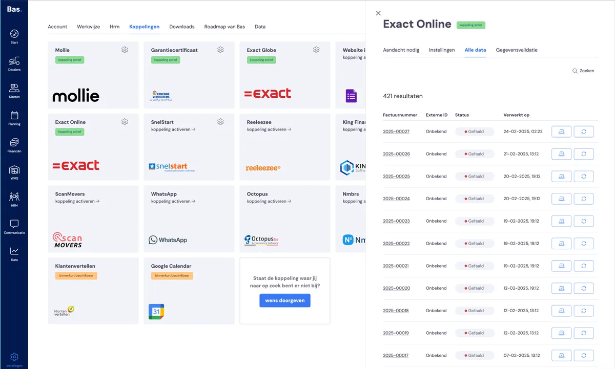This screenshot has height=369, width=615.
Task: Resync invoice 2025-00025
Action: coord(584,177)
